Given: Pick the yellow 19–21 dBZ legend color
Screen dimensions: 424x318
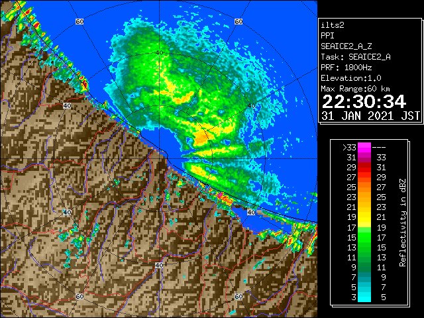Looking at the screenshot, I should click(364, 217).
